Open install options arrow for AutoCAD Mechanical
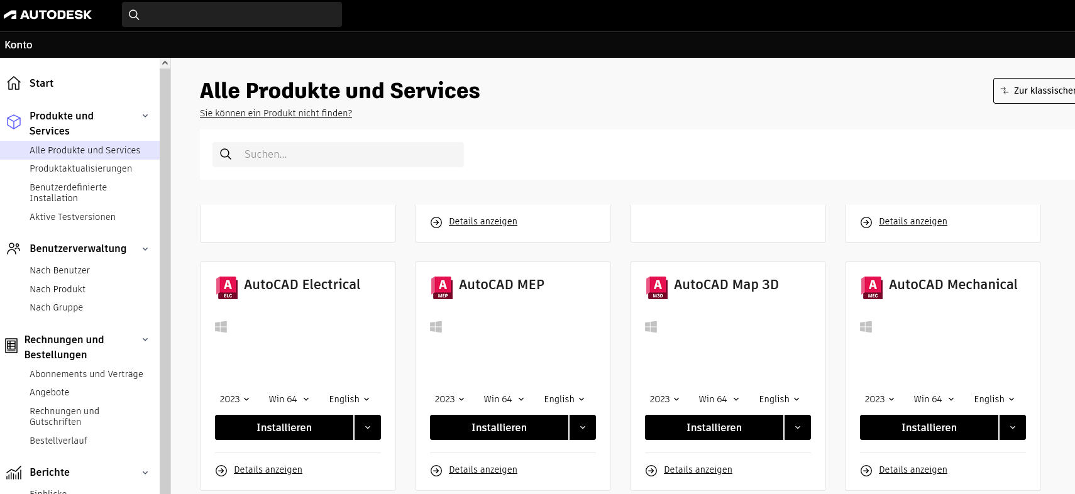The width and height of the screenshot is (1075, 494). 1013,427
